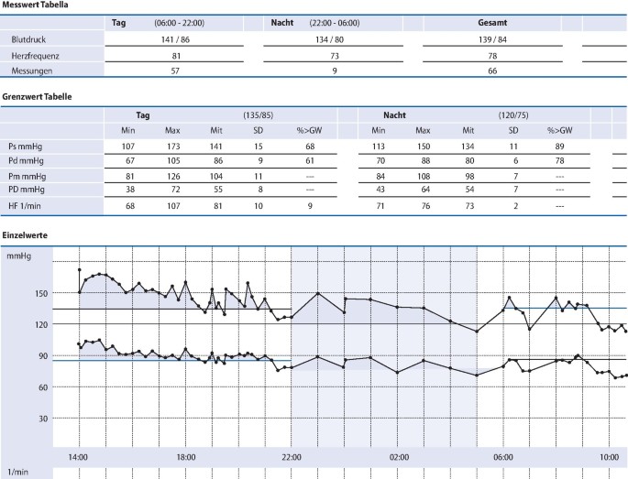Click the Pm day mean "104"
Screen dimensions: 628x479
[x=215, y=177]
